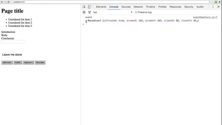The height and width of the screenshot is (125, 222).
Task: Open the Sources tab
Action: [x=126, y=7]
